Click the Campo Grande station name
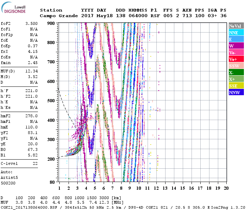 (59, 16)
